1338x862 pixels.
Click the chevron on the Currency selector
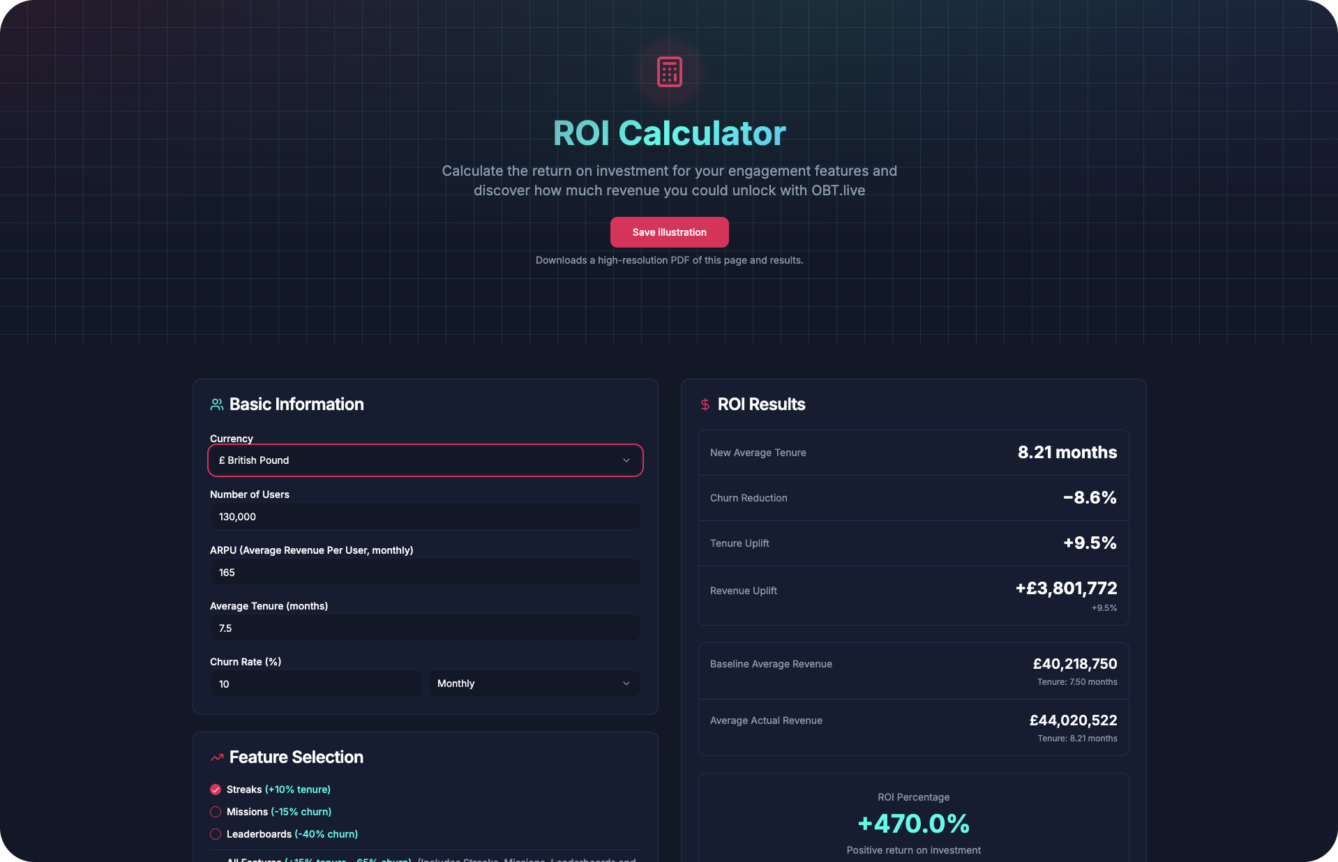click(x=626, y=460)
